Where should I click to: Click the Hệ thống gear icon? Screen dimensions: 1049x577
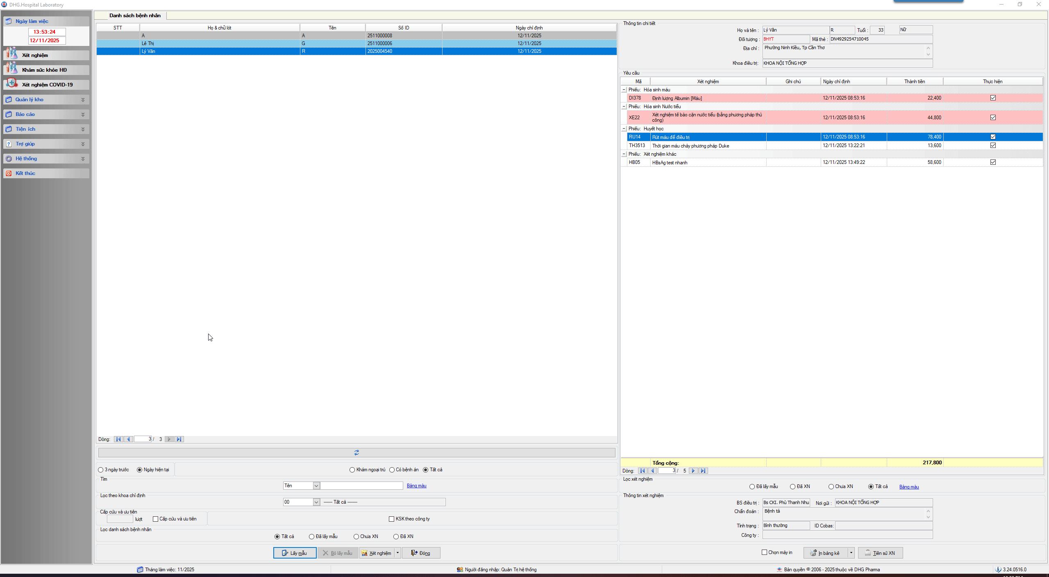(x=9, y=159)
